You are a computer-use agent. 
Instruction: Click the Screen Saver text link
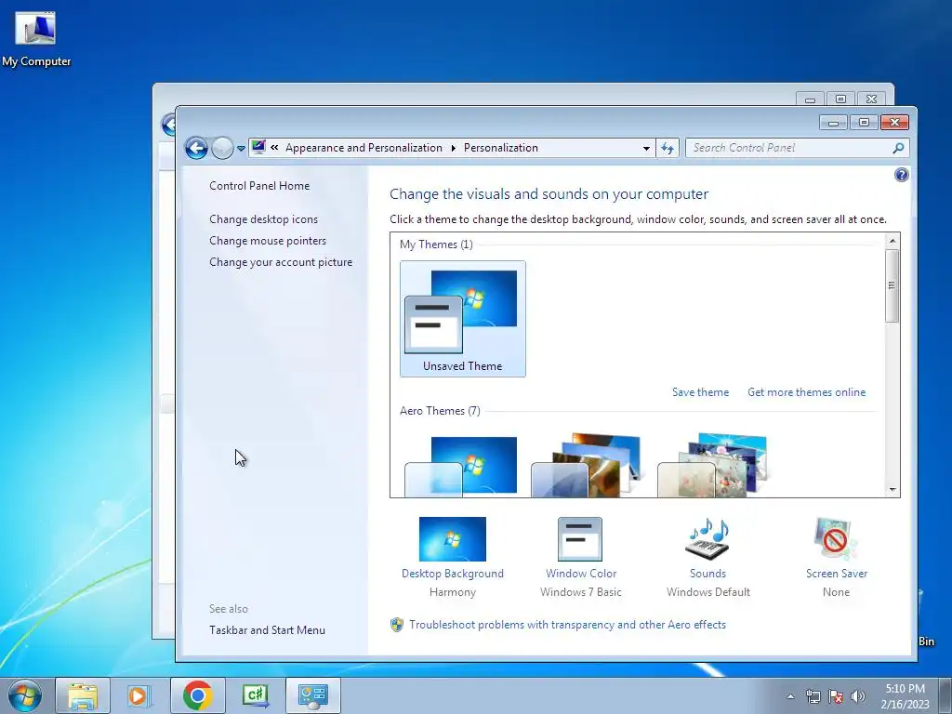point(836,574)
